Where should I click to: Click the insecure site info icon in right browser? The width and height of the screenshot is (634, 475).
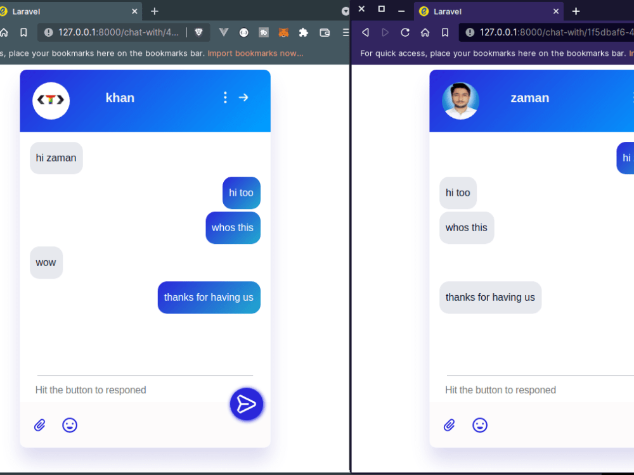coord(470,32)
